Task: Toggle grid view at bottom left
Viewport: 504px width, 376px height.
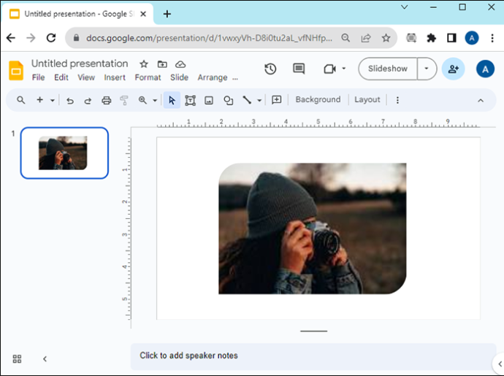Action: pyautogui.click(x=17, y=358)
